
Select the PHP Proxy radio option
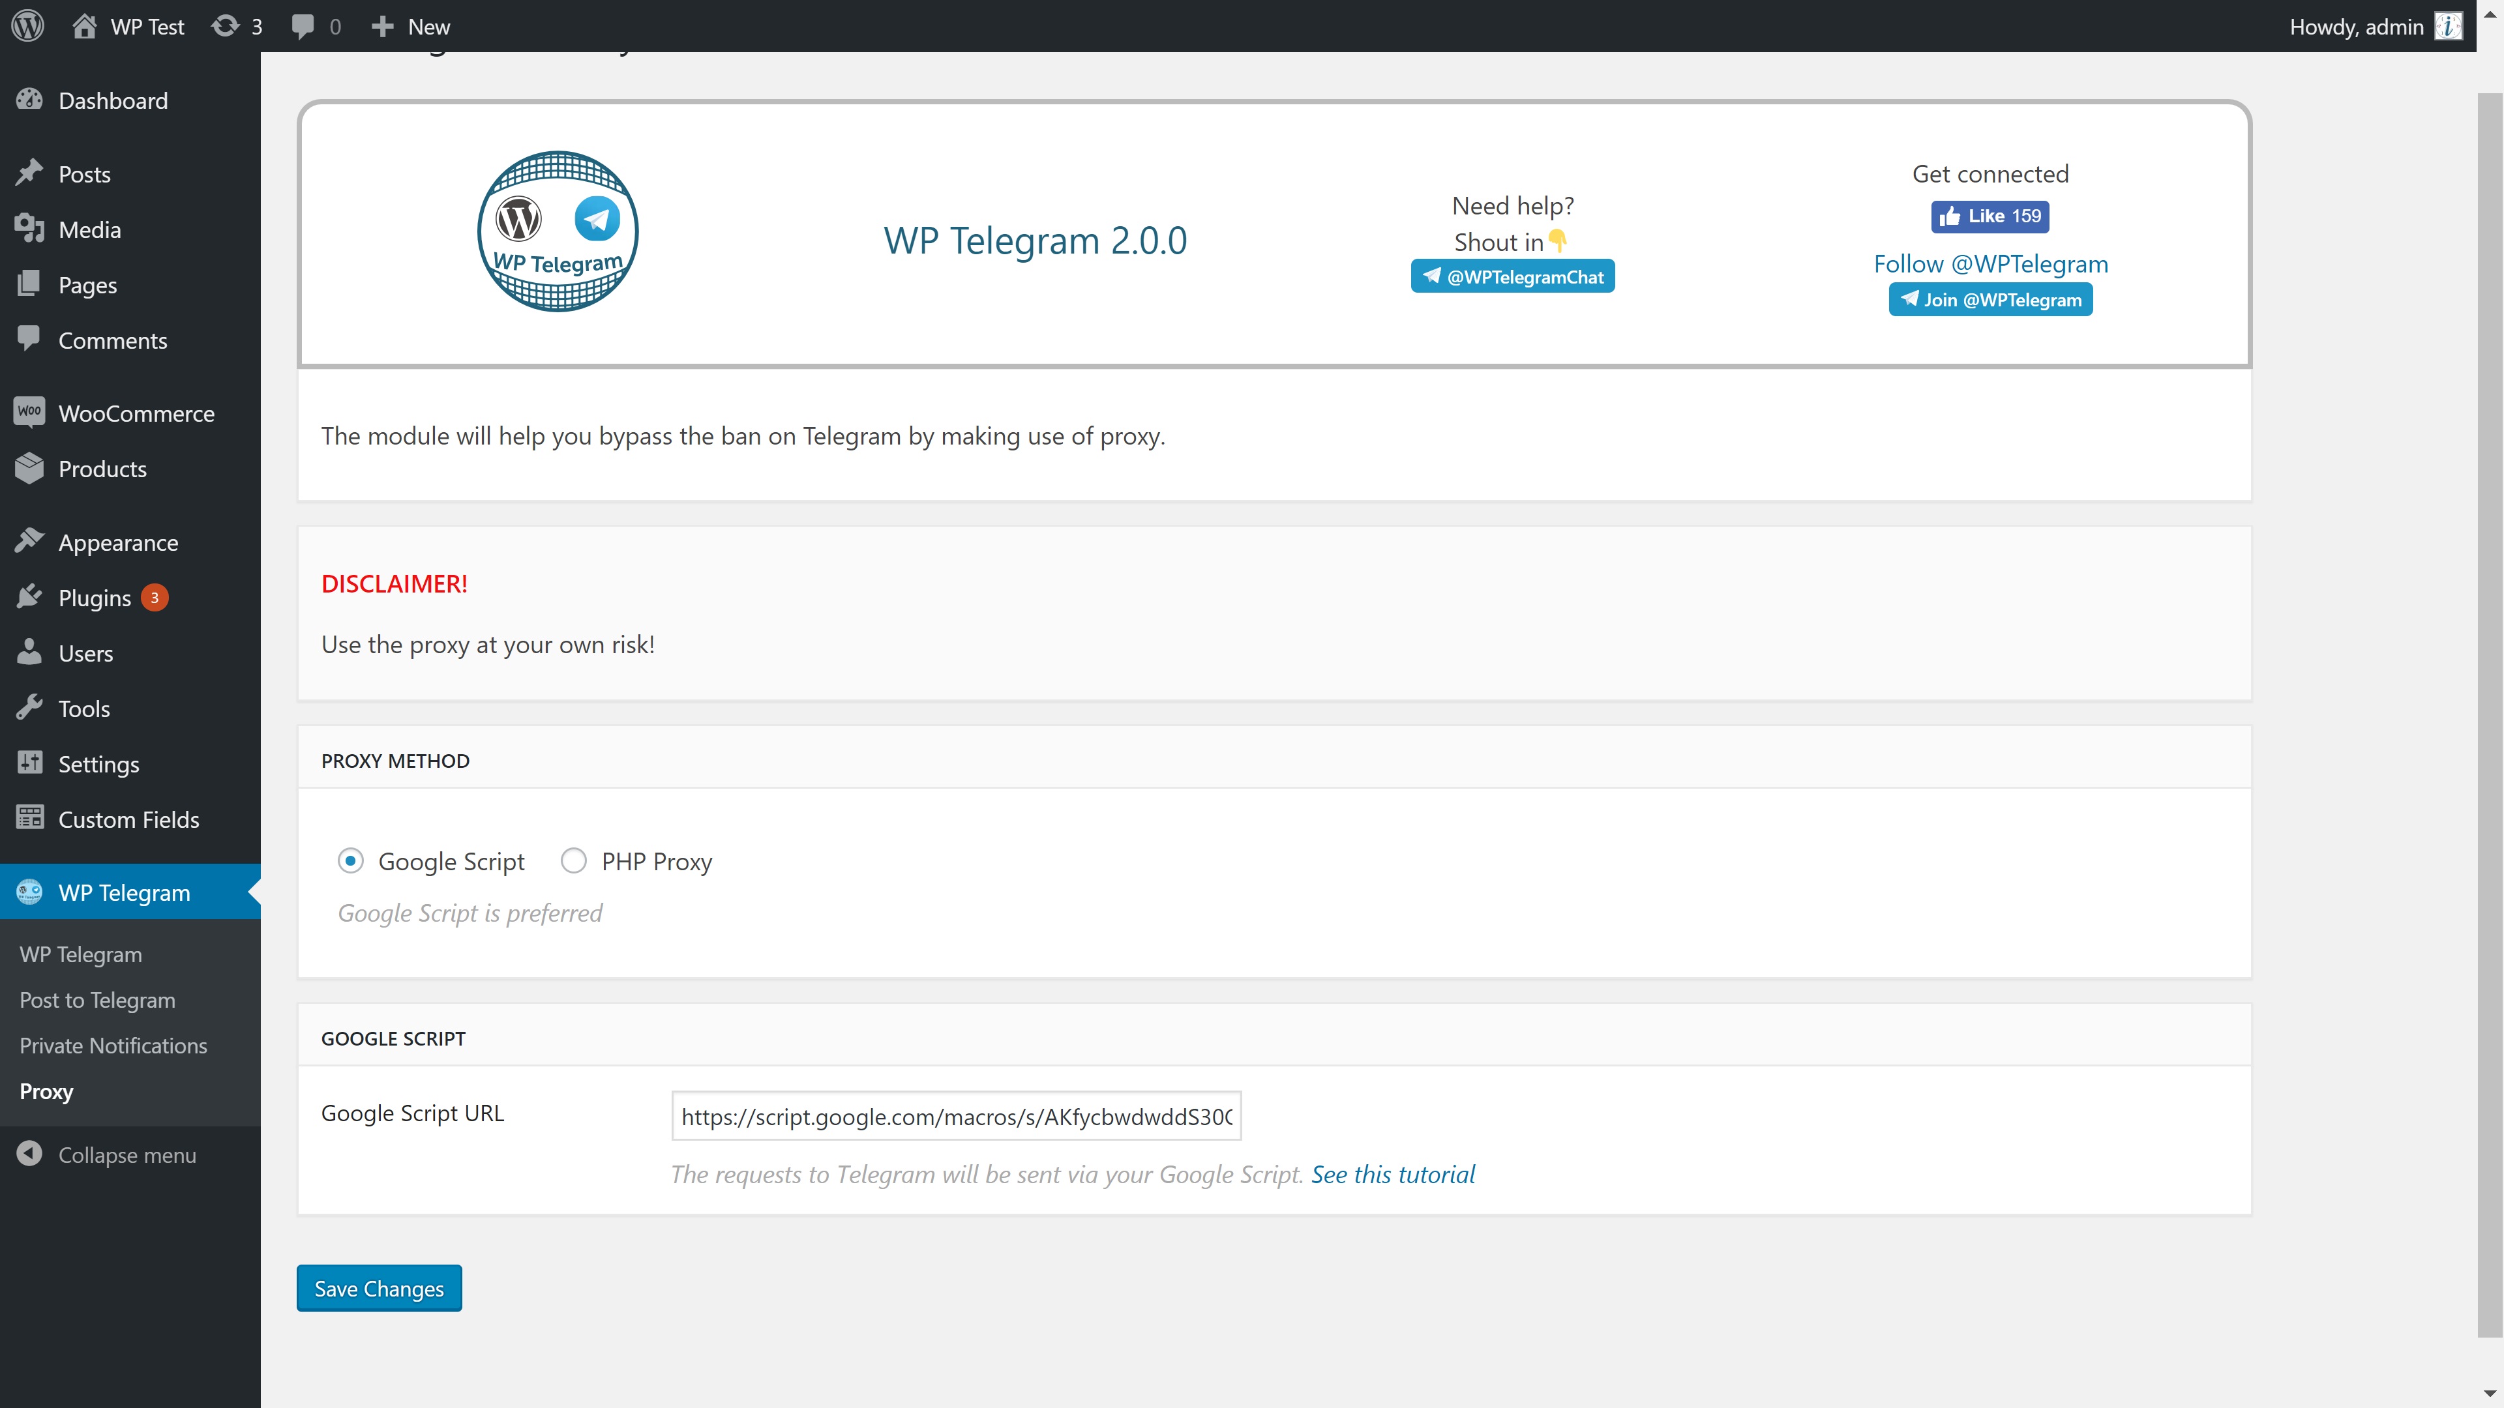point(574,861)
